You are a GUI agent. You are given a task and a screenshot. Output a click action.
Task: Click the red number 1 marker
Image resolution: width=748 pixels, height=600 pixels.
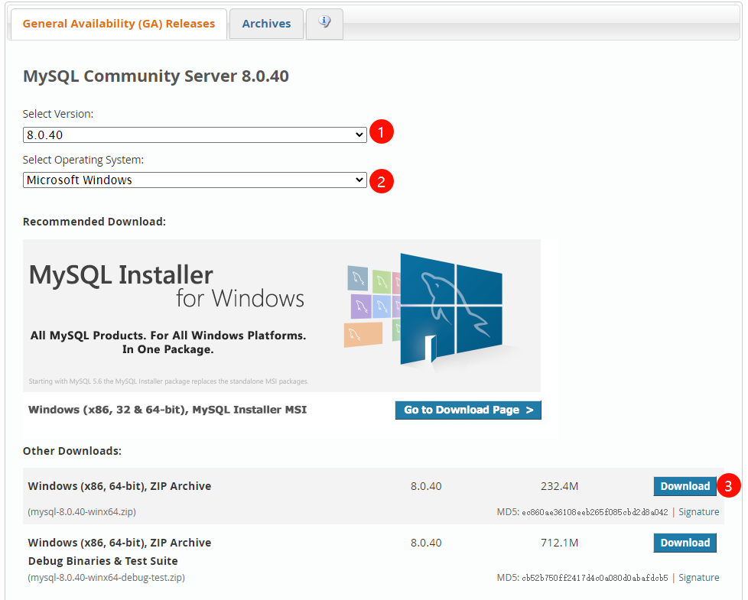[381, 132]
